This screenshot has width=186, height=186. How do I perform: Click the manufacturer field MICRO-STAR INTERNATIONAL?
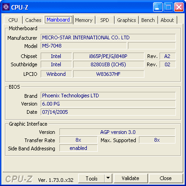[x=108, y=37]
